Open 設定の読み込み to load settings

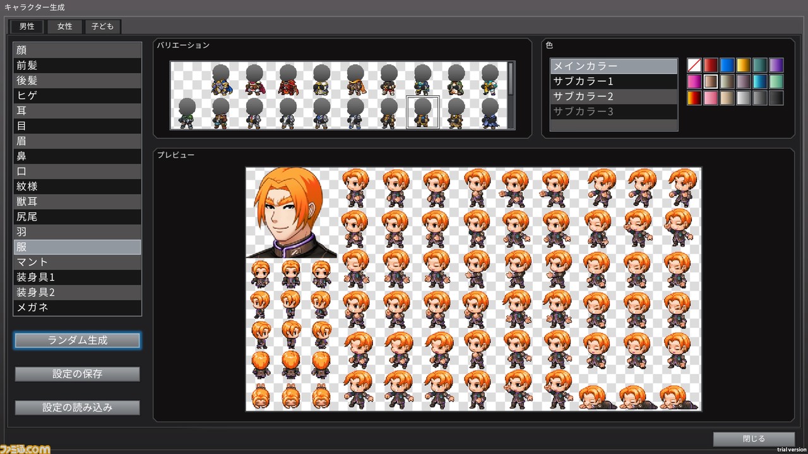click(x=77, y=407)
